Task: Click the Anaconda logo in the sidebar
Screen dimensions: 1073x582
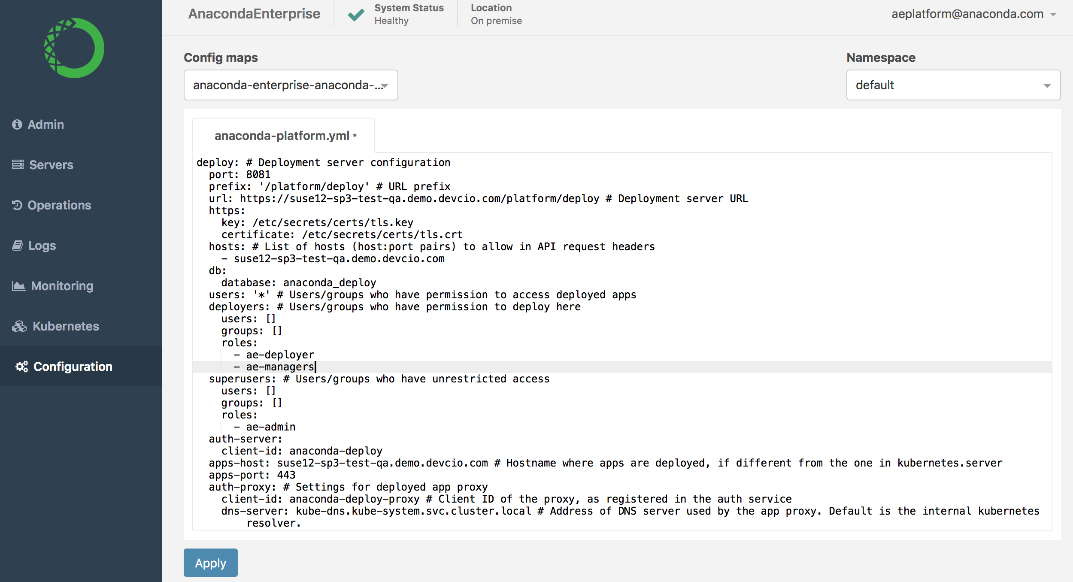Action: (74, 48)
